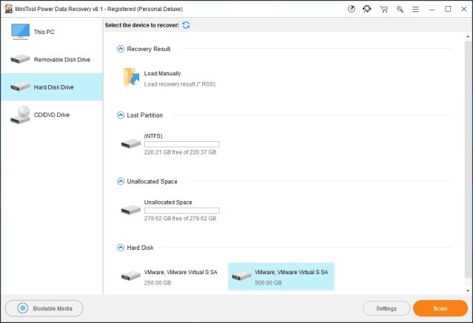Select the Removable Disk Drive icon
The image size is (473, 323).
coord(20,59)
